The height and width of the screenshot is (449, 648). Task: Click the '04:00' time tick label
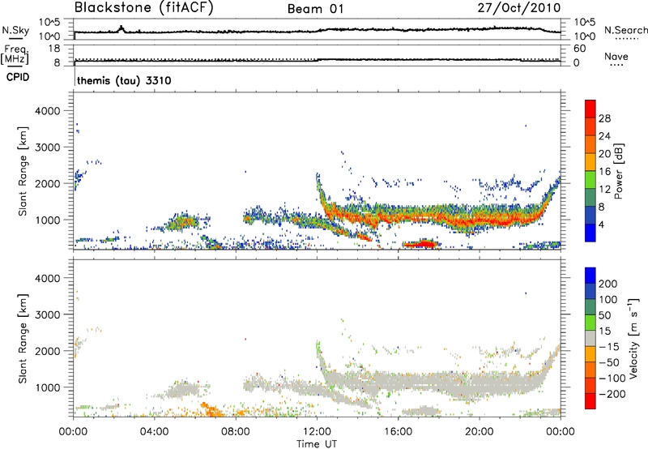pos(154,432)
